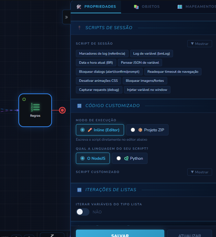Insert the Desativar animações CSS snippet
Image resolution: width=216 pixels, height=237 pixels.
tap(98, 81)
